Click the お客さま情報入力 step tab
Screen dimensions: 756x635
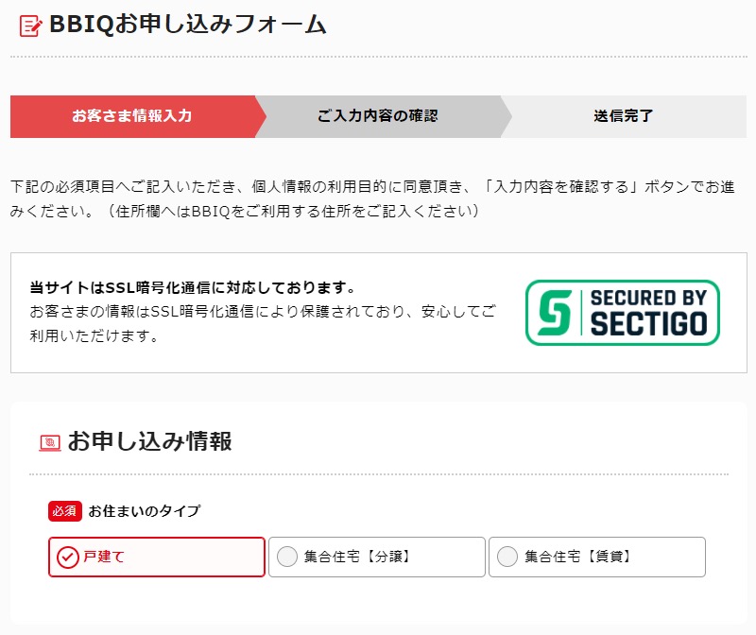(132, 116)
